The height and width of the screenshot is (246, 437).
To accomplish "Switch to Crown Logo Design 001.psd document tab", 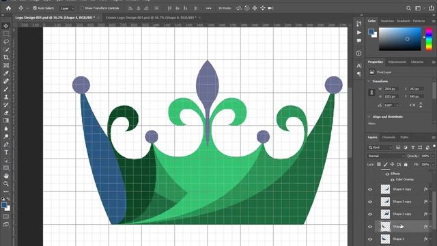I will click(x=151, y=18).
